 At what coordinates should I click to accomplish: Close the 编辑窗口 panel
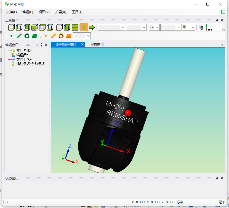coord(46,45)
